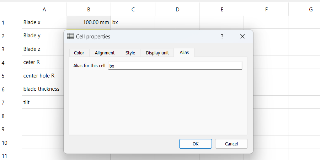Switch to the Color tab
This screenshot has width=320, height=160.
(79, 53)
